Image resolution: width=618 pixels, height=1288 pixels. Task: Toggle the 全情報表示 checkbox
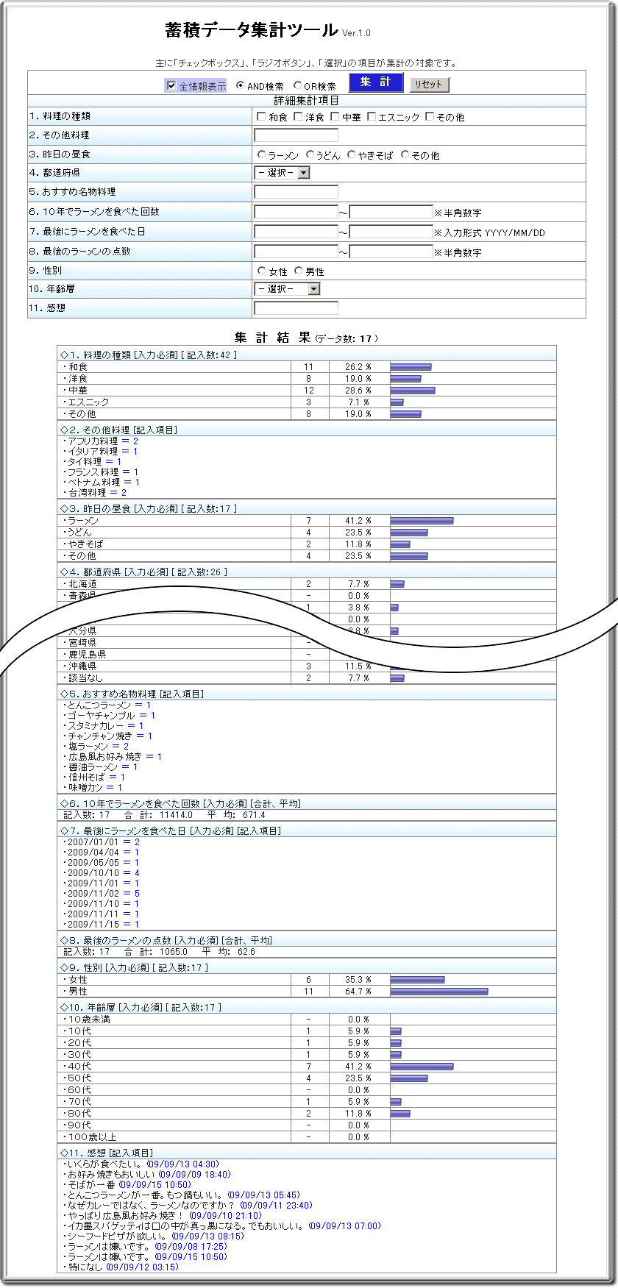pos(171,86)
